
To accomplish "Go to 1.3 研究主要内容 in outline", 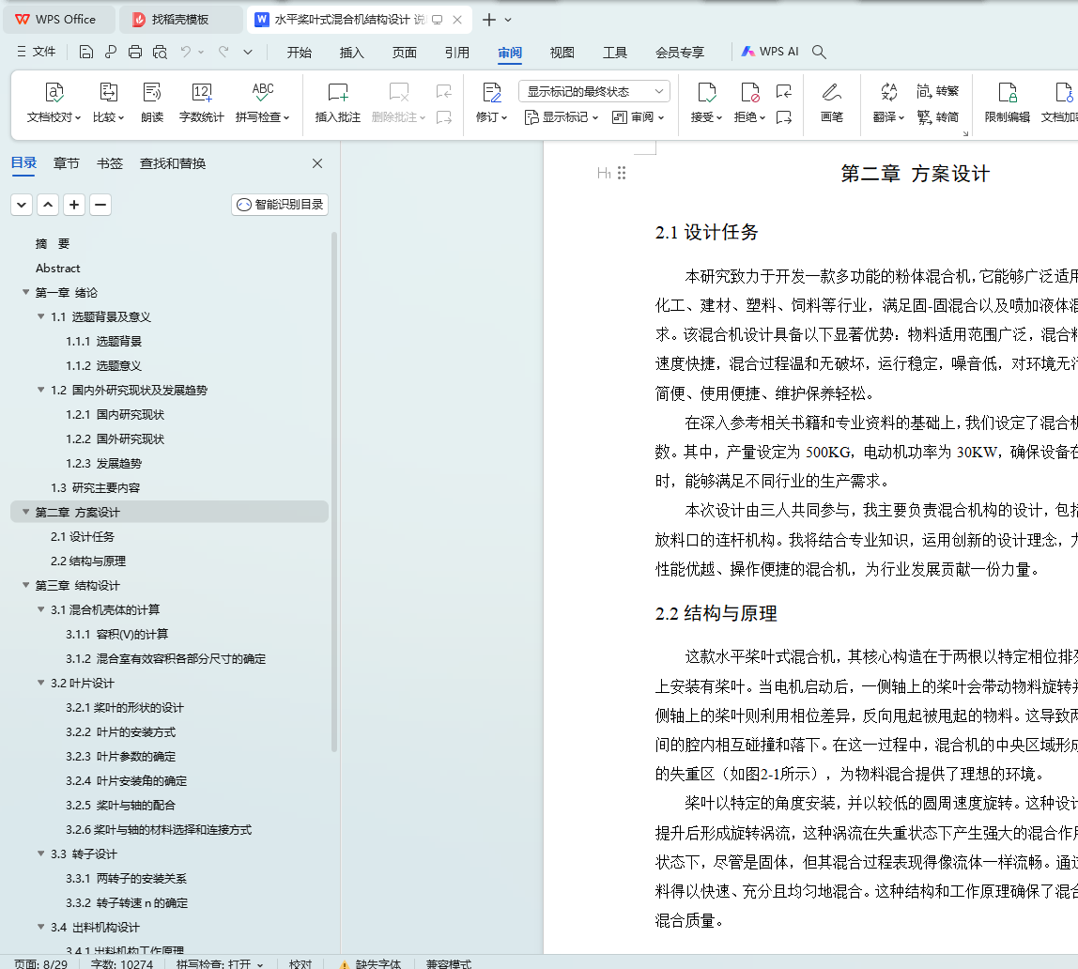I will point(95,488).
